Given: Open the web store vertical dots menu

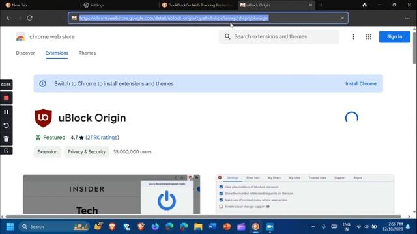Looking at the screenshot, I should pos(353,37).
